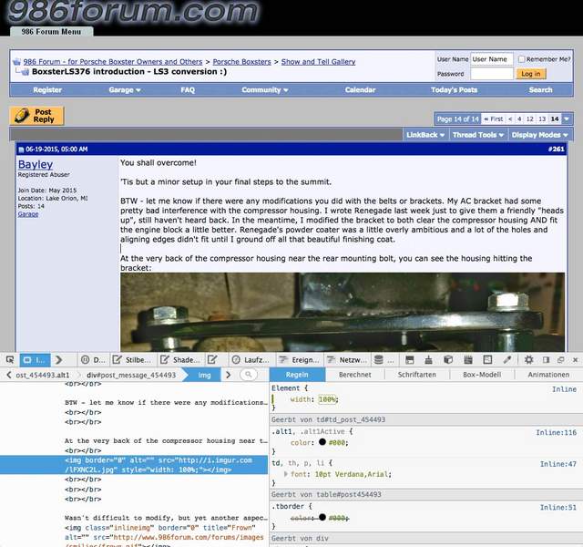This screenshot has width=583, height=547.
Task: Open the Inline:51 source link
Action: (558, 507)
